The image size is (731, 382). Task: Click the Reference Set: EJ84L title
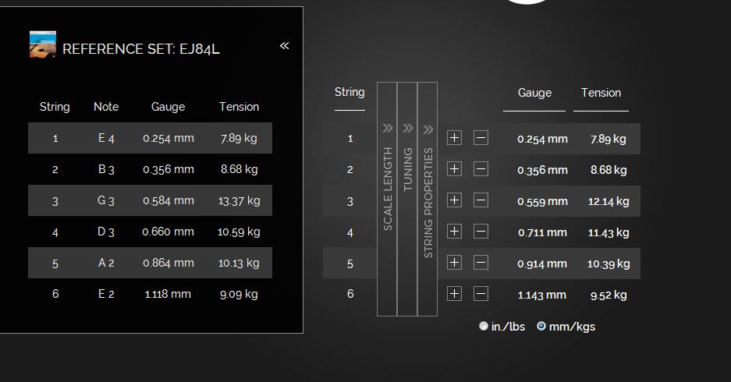[140, 49]
